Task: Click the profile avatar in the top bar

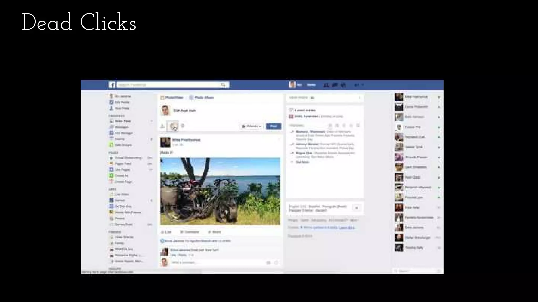Action: [292, 85]
